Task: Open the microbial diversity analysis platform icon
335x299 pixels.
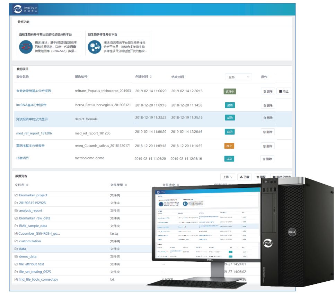Action: [x=94, y=47]
